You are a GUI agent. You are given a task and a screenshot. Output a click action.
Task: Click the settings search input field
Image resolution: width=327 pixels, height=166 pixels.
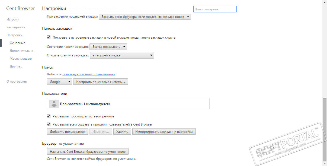click(x=215, y=9)
